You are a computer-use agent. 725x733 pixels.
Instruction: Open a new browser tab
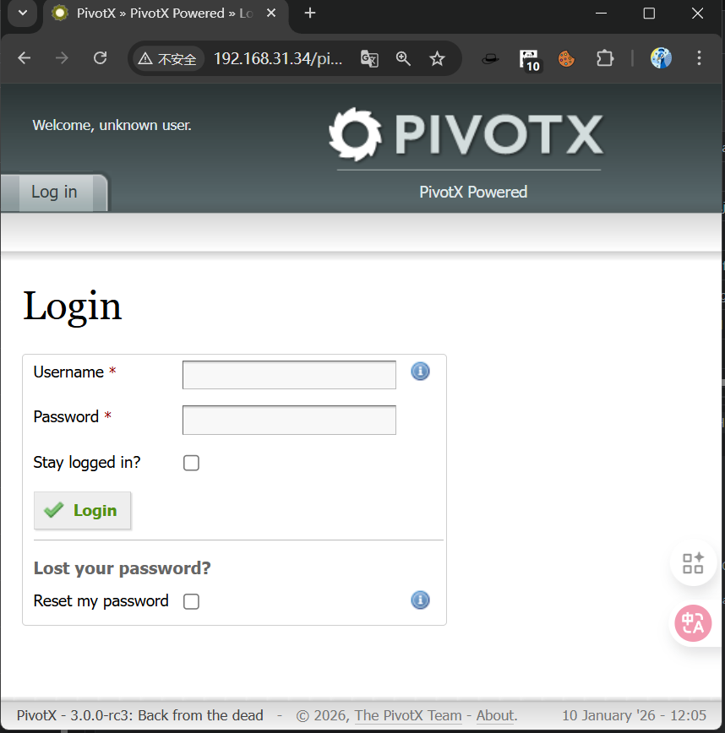point(310,14)
